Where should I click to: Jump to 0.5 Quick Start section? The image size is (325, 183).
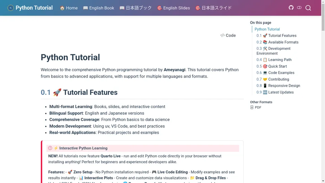point(272,66)
